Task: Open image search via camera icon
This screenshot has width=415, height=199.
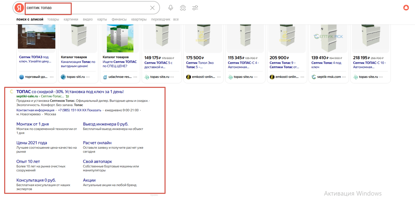Action: [x=183, y=8]
